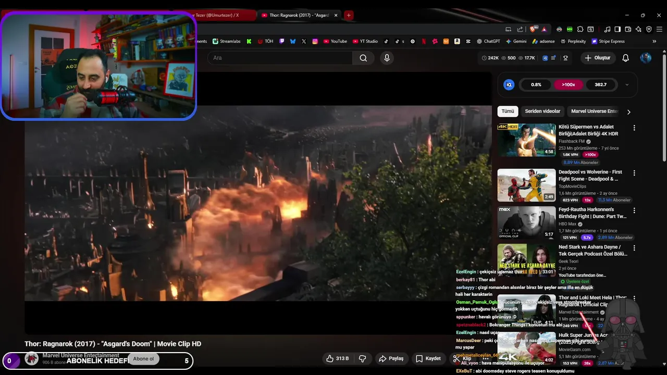Open the TÖH bookmark
The height and width of the screenshot is (375, 667).
265,41
